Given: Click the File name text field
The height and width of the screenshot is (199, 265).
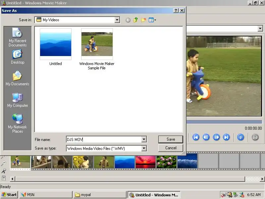Looking at the screenshot, I should (x=104, y=139).
